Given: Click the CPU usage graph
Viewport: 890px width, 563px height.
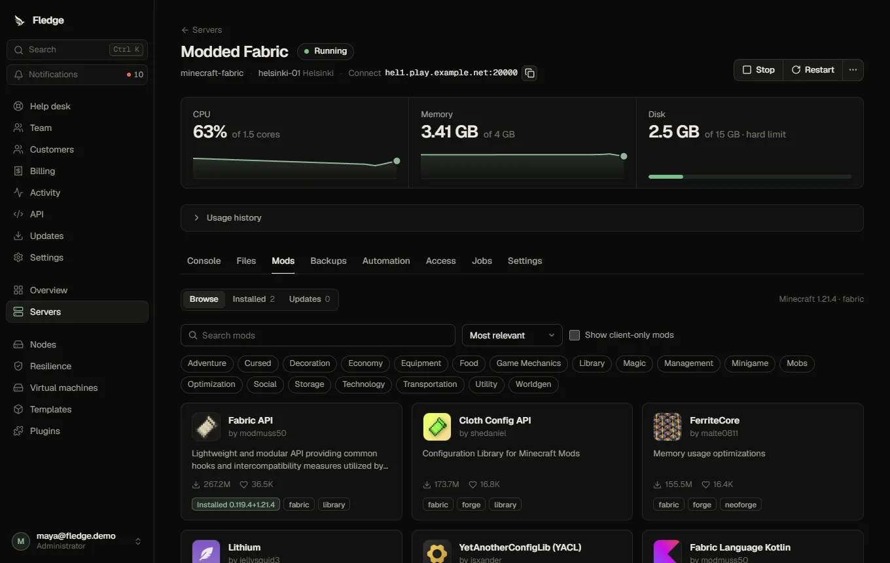Looking at the screenshot, I should (x=295, y=166).
